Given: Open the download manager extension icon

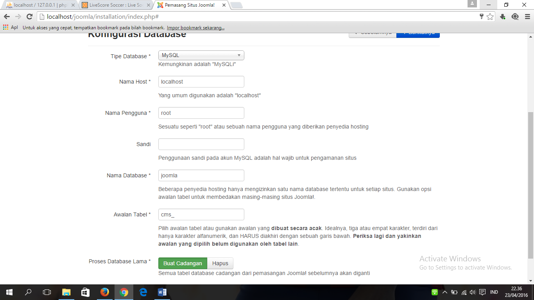Looking at the screenshot, I should pos(503,17).
